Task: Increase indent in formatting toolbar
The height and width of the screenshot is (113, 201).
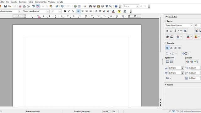Action: click(108, 11)
